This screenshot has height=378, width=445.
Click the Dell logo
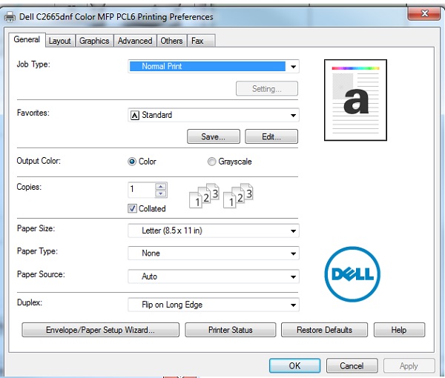(x=352, y=274)
